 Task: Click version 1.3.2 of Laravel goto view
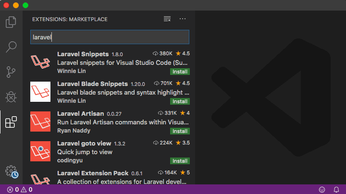coord(120,144)
